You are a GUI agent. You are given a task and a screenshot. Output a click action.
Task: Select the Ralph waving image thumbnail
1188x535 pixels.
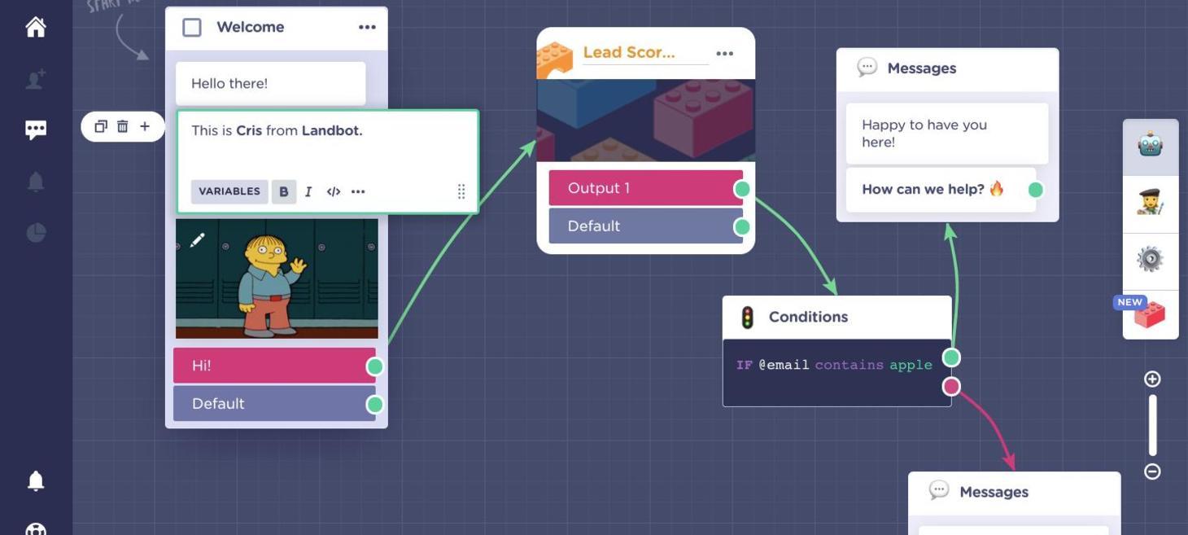(x=277, y=278)
